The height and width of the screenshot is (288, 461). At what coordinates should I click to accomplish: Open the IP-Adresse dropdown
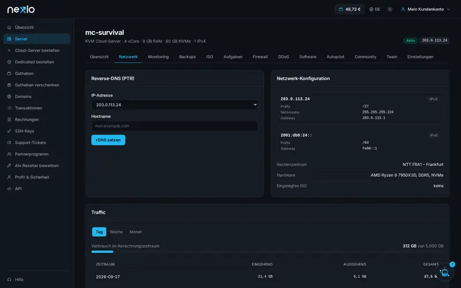[x=175, y=105]
